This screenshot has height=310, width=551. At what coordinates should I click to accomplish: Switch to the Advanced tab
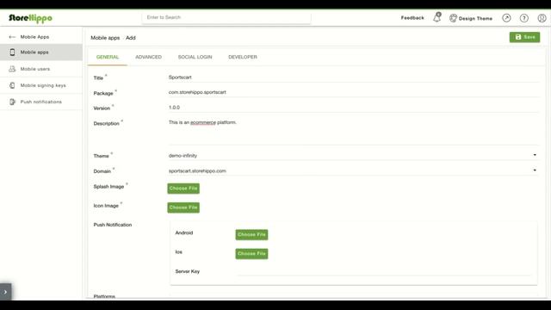point(148,57)
